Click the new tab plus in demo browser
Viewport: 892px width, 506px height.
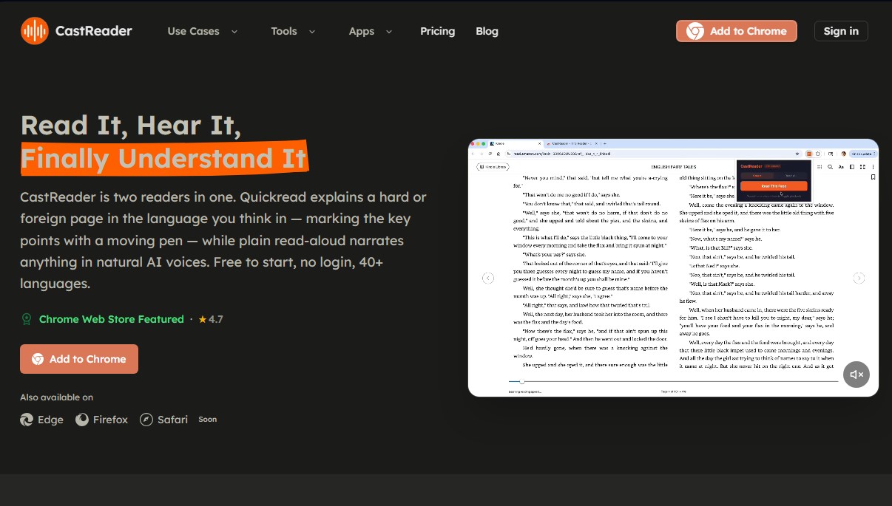coord(605,143)
